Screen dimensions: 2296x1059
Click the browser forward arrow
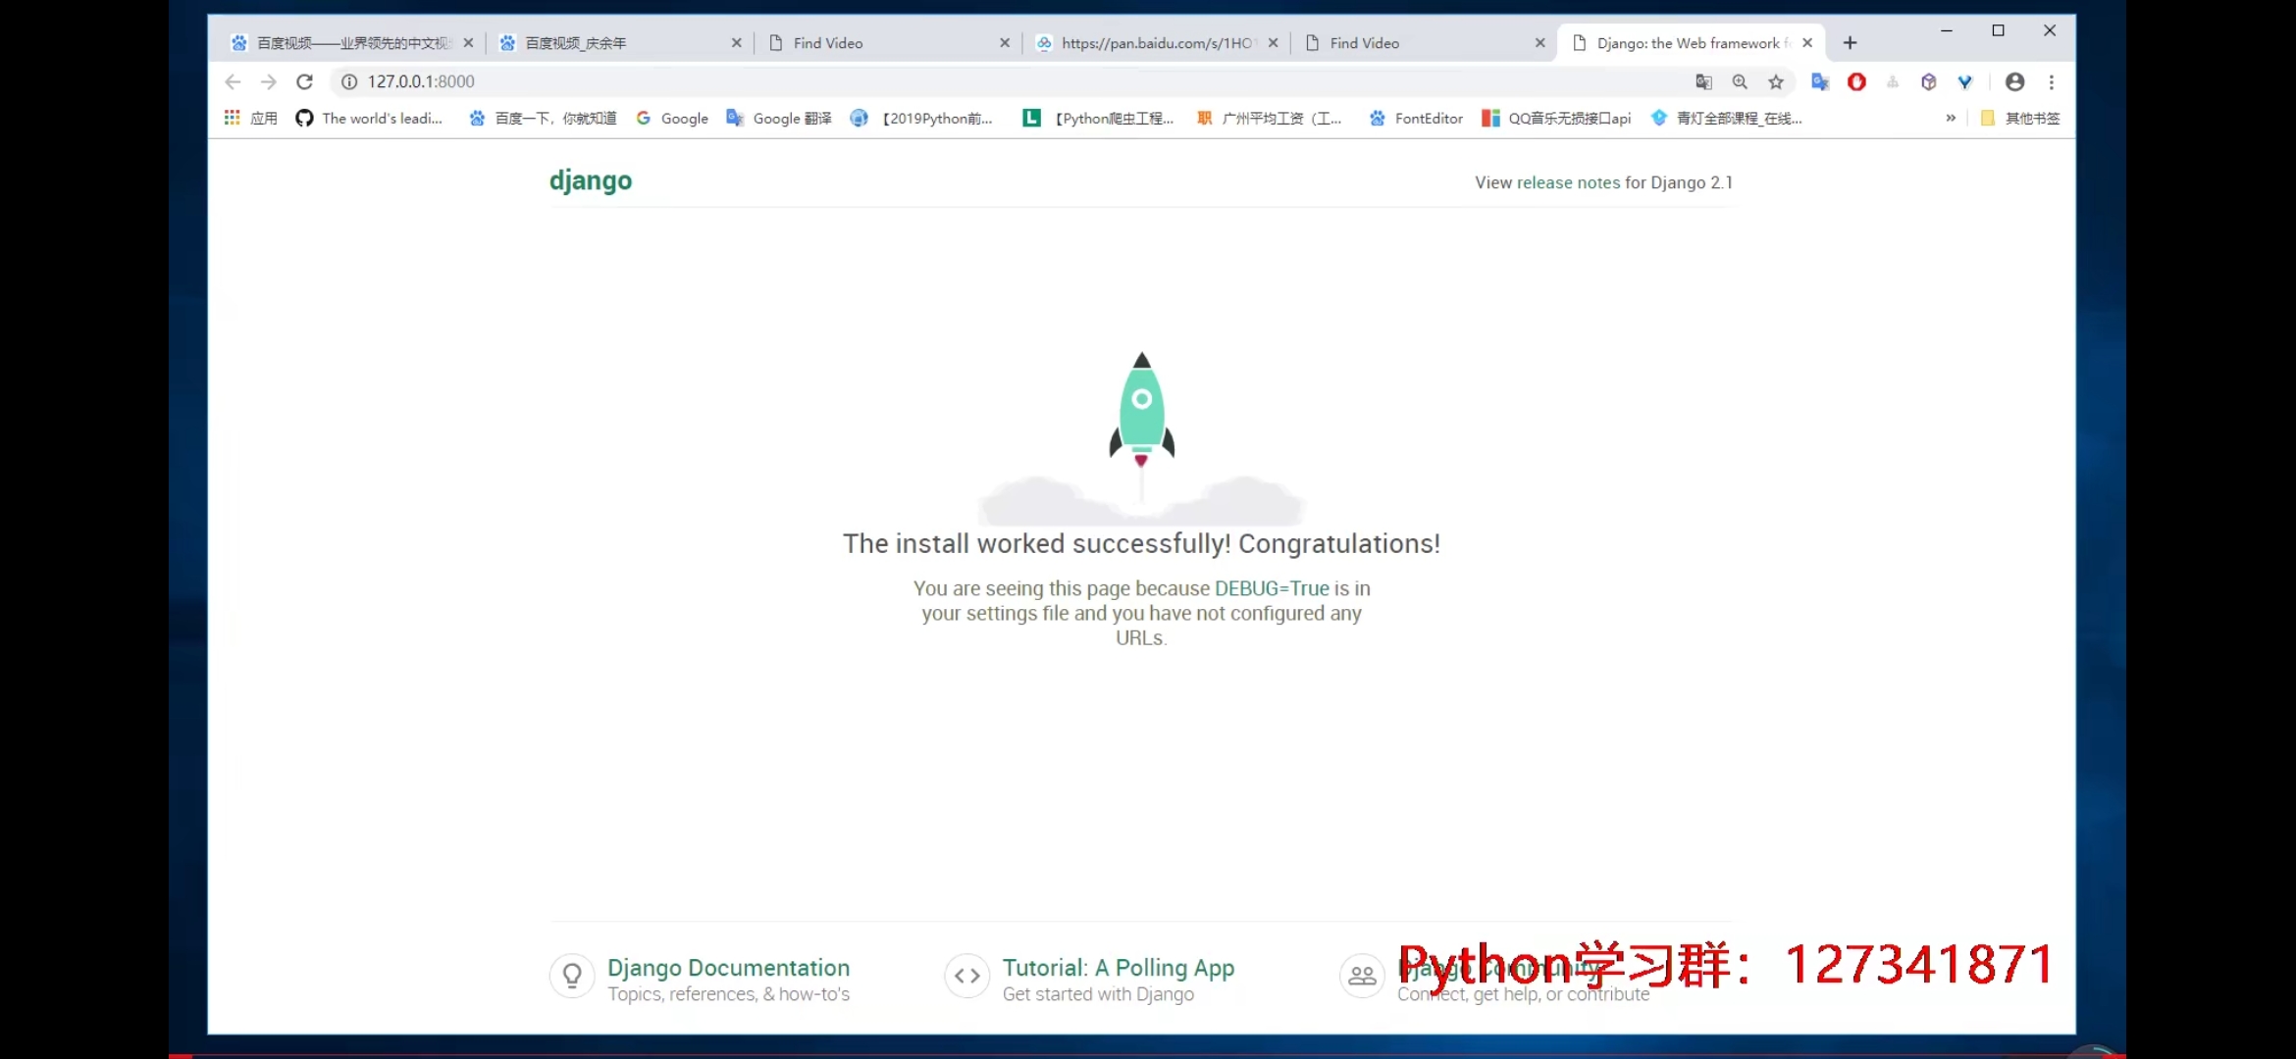(x=268, y=81)
